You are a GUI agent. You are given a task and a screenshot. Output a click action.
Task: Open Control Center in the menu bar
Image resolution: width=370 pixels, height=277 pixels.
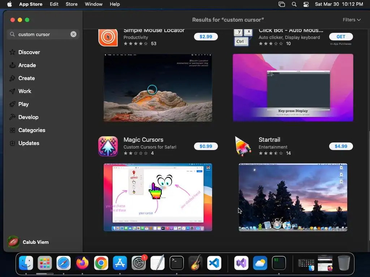click(306, 4)
